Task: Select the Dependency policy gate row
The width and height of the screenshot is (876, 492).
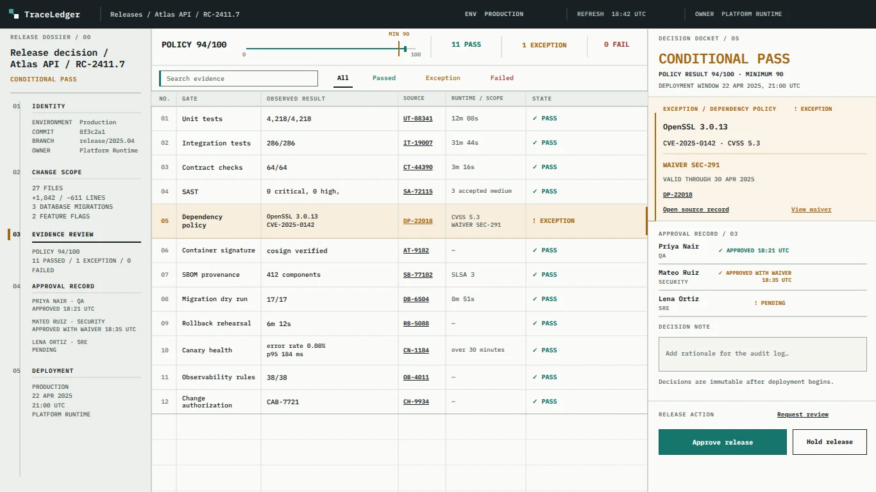Action: pos(399,221)
